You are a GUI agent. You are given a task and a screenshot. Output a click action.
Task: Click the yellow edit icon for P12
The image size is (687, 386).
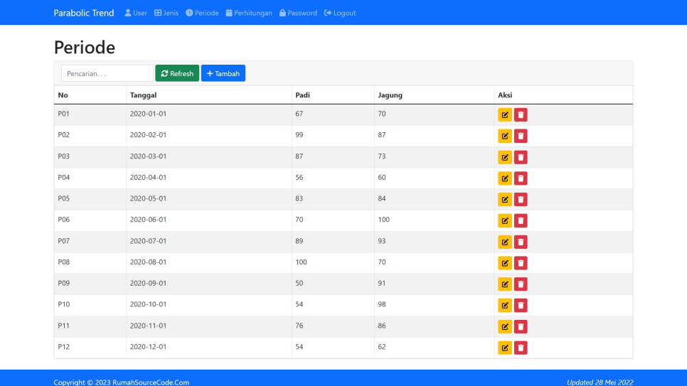tap(505, 348)
